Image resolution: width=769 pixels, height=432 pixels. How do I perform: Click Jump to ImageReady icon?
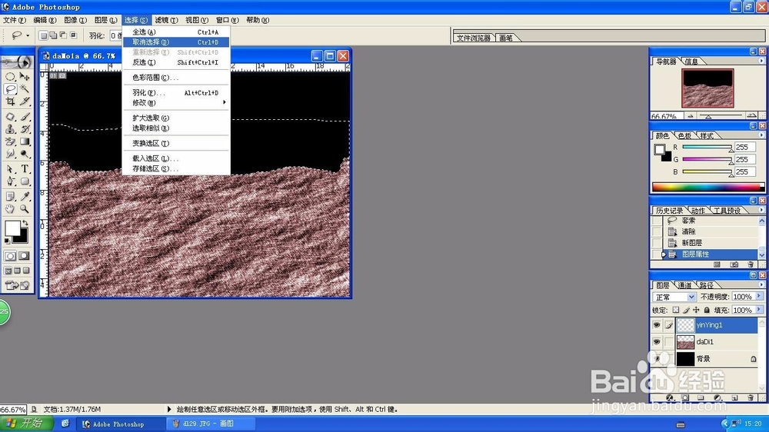pos(17,285)
